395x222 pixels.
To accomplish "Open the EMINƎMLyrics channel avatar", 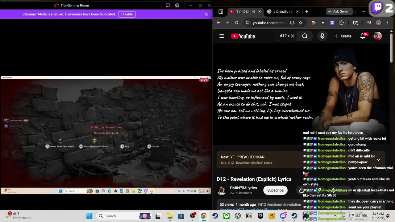I will [222, 190].
